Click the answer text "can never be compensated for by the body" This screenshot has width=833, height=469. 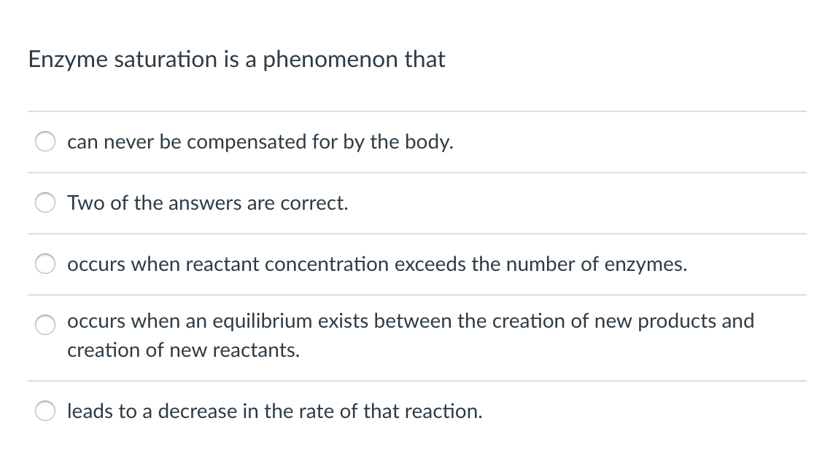pos(260,142)
